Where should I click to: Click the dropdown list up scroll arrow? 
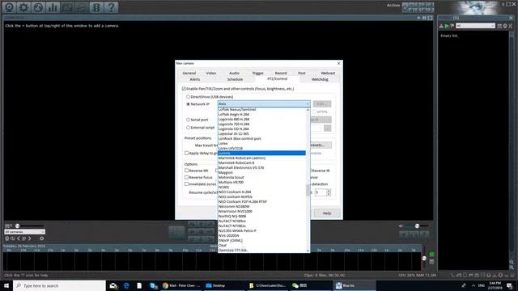coord(308,110)
